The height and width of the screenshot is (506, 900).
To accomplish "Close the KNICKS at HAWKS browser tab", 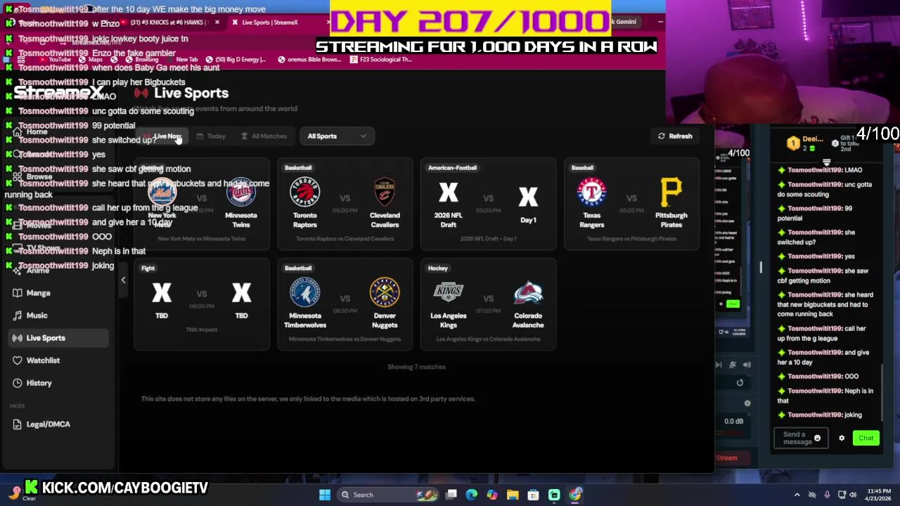I will pyautogui.click(x=217, y=22).
